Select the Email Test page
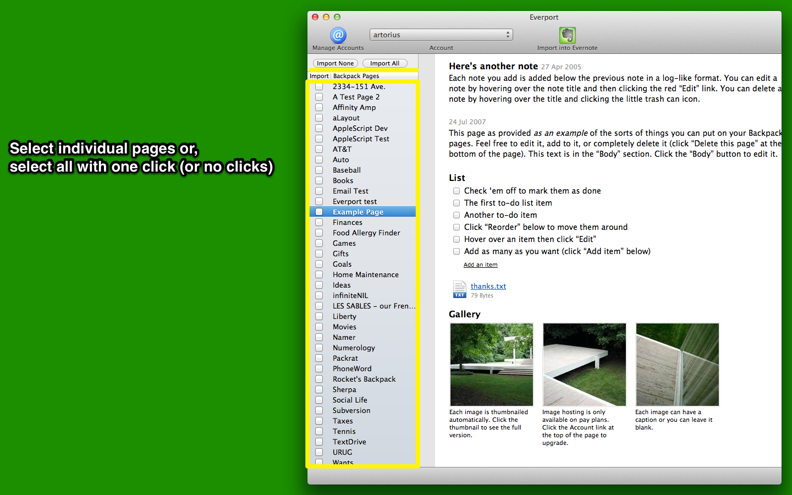This screenshot has width=792, height=495. (363, 191)
